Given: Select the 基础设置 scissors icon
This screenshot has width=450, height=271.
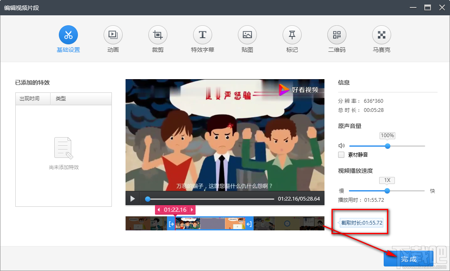Looking at the screenshot, I should 68,35.
